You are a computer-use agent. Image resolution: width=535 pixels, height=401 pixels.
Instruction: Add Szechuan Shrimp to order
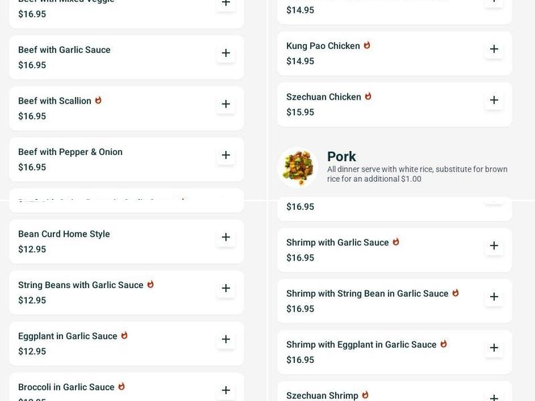point(494,397)
